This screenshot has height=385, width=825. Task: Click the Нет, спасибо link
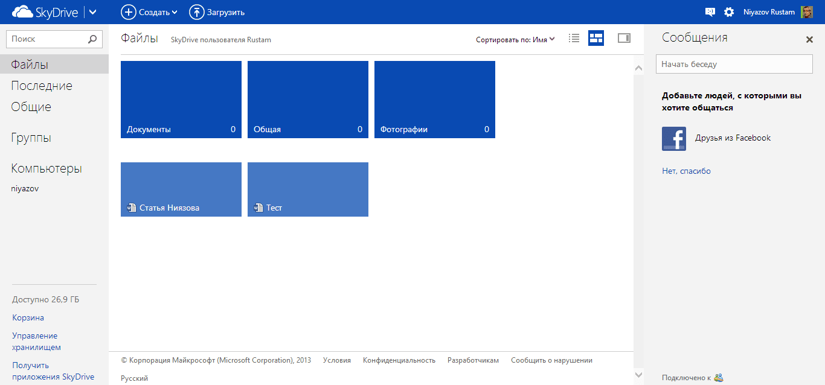pos(686,171)
